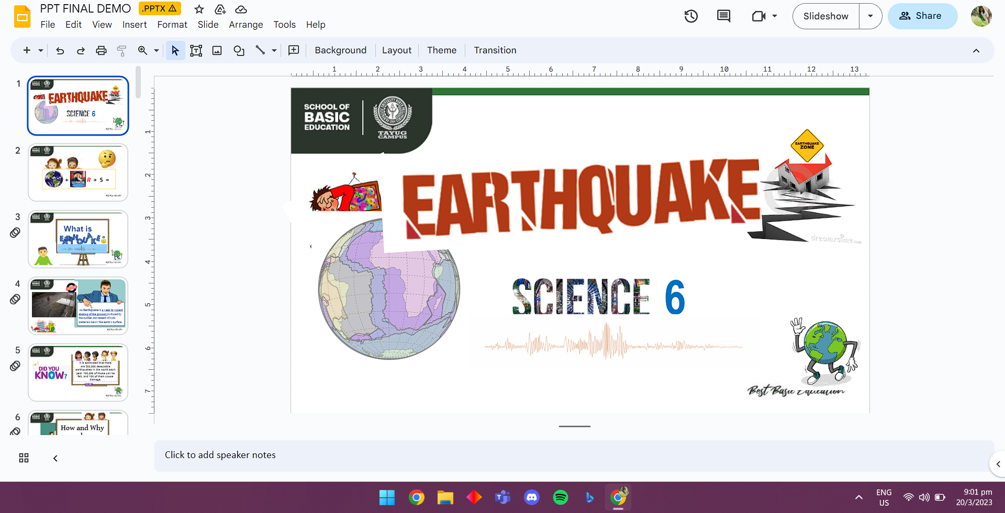
Task: Insert an image using the toolbar icon
Action: pos(217,50)
